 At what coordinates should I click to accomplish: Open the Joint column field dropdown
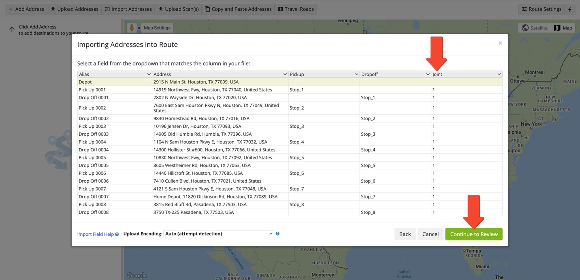coord(499,74)
